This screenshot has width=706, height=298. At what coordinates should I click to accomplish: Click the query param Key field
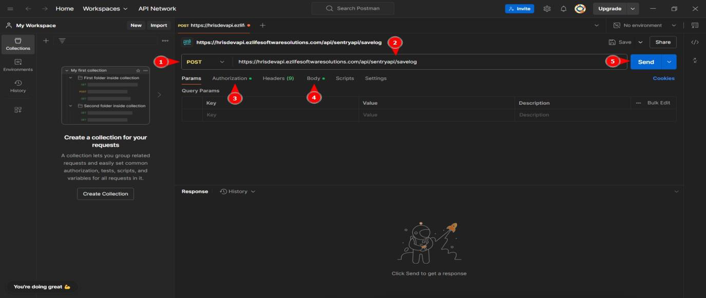(x=280, y=115)
